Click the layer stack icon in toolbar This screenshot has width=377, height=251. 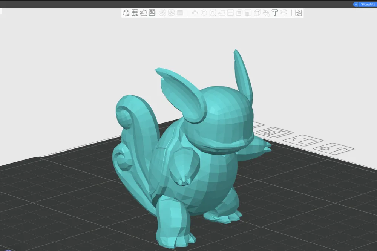(180, 13)
